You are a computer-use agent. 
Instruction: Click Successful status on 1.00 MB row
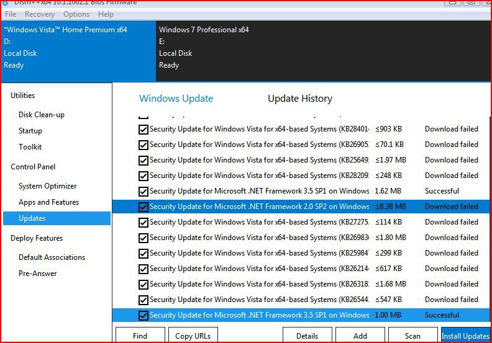[442, 315]
